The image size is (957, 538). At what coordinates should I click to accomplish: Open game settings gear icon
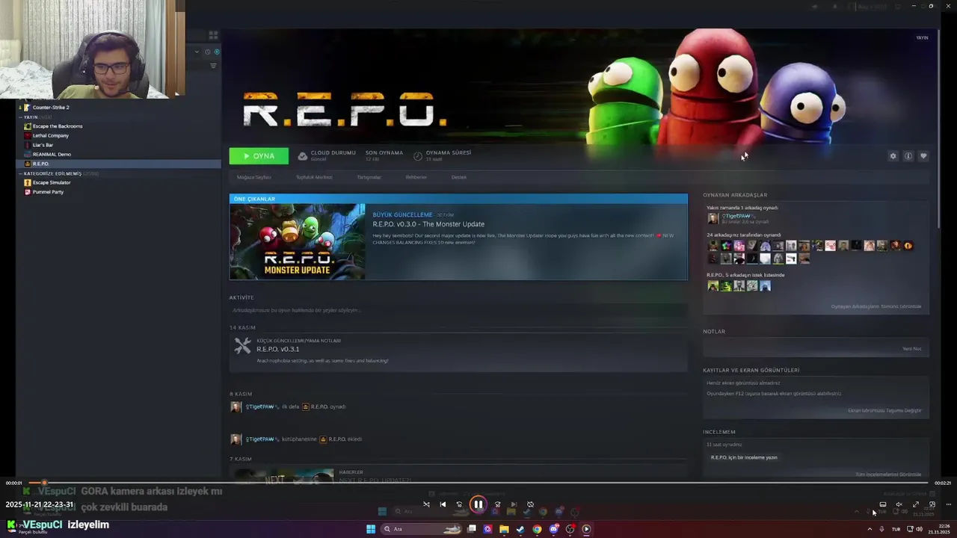(893, 156)
